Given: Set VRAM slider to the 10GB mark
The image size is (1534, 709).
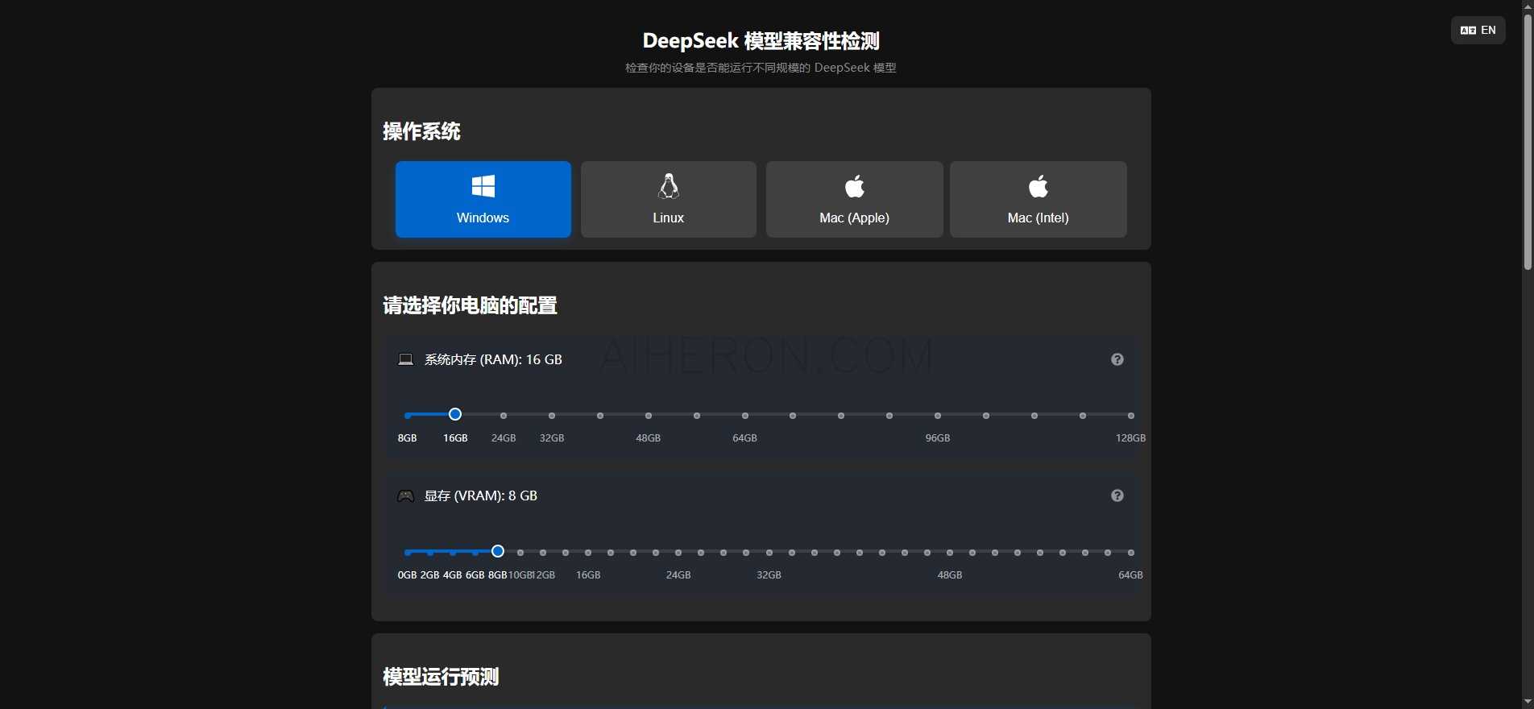Looking at the screenshot, I should point(520,553).
